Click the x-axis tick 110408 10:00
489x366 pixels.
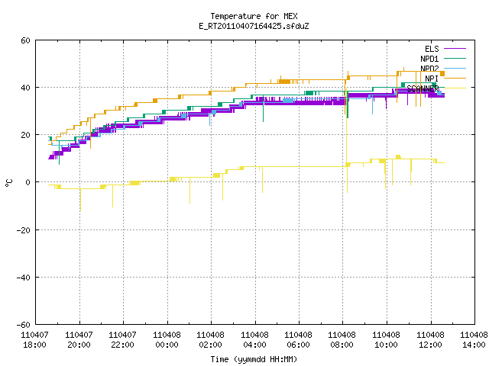(x=387, y=340)
